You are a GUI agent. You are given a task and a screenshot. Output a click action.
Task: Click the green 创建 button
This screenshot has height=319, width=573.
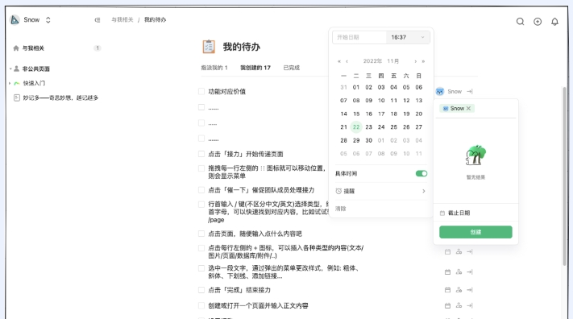click(475, 232)
